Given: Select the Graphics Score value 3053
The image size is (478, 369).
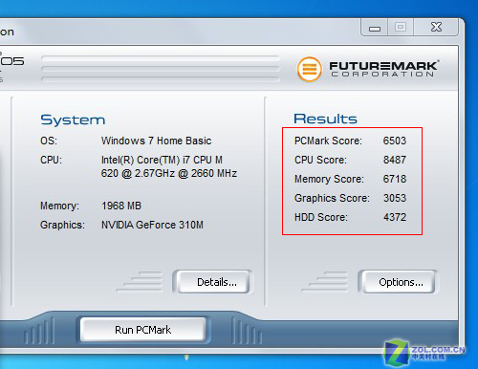Looking at the screenshot, I should (x=395, y=198).
